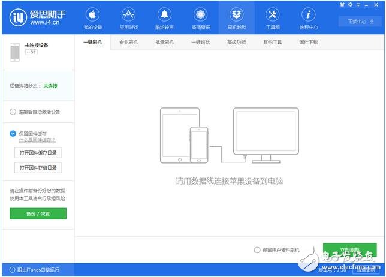Open settings gear in title bar
Image resolution: width=386 pixels, height=277 pixels.
[350, 4]
